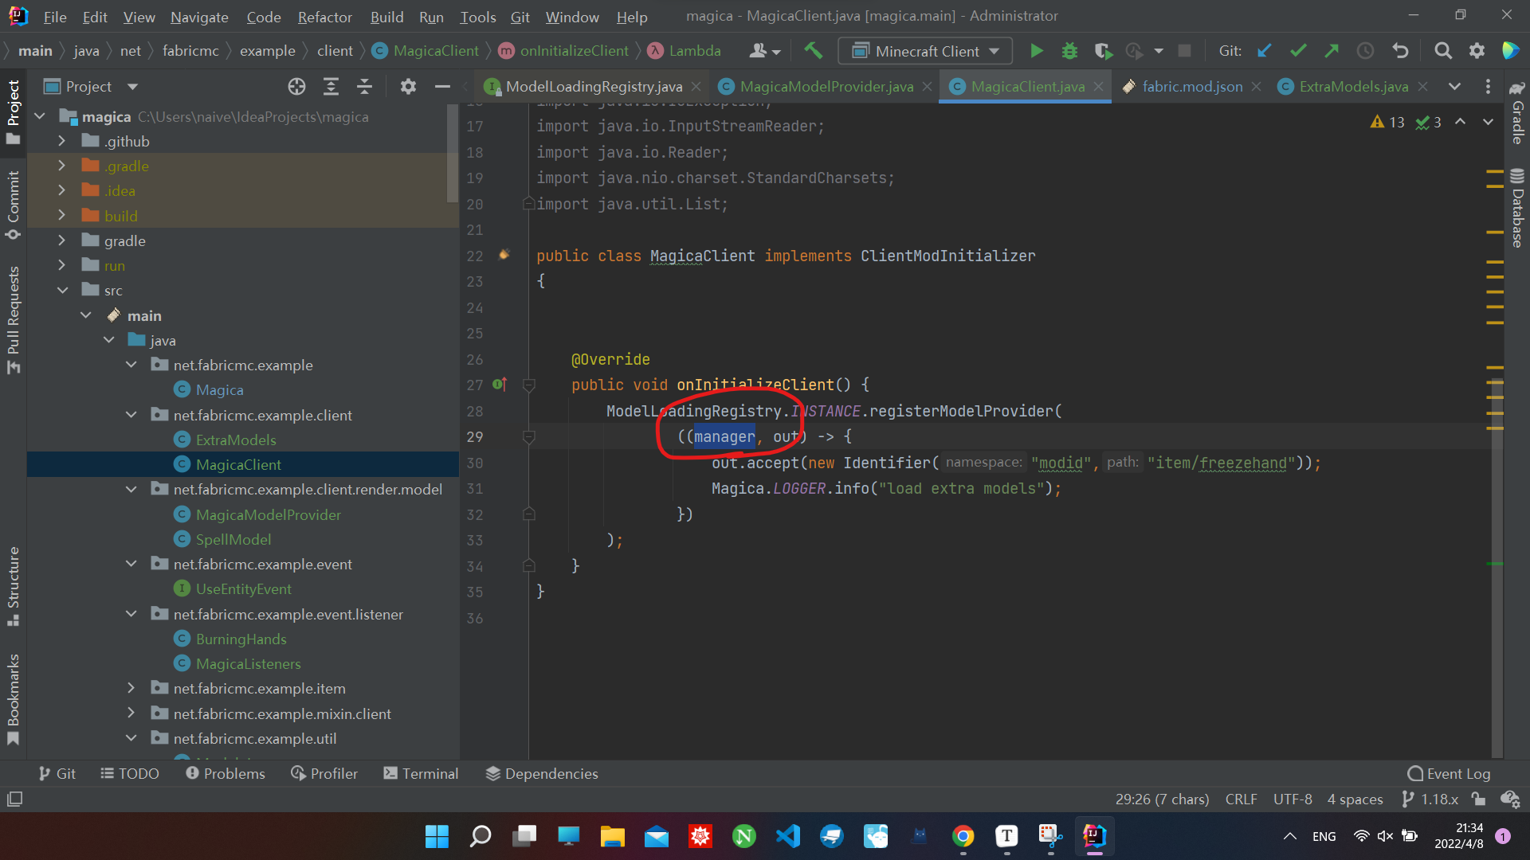Start the debugger with the bug icon
Image resolution: width=1530 pixels, height=860 pixels.
click(x=1069, y=50)
